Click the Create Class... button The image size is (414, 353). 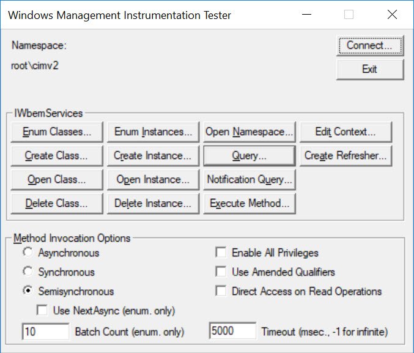(57, 155)
